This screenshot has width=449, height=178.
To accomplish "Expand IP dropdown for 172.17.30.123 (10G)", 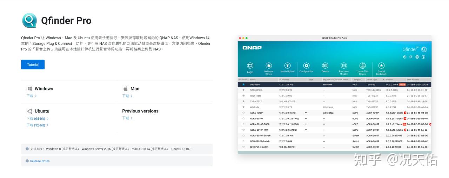I will 306,118.
